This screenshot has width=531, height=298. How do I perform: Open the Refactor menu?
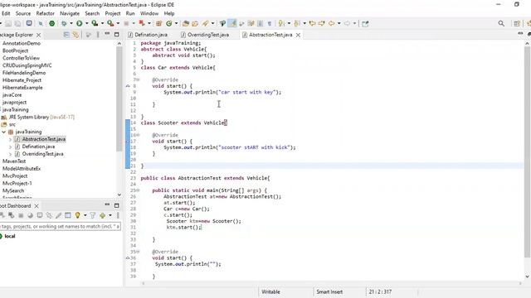[x=45, y=13]
